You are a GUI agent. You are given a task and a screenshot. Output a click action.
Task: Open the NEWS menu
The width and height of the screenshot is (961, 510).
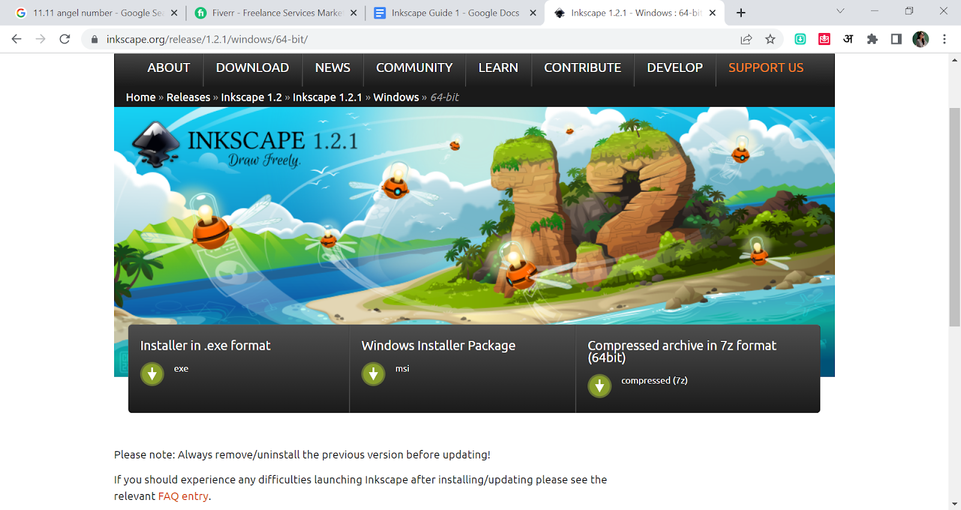tap(333, 68)
